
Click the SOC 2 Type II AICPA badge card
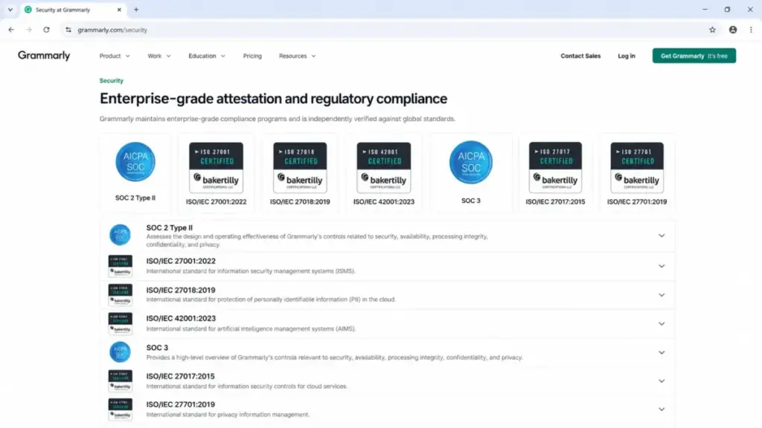click(x=135, y=172)
